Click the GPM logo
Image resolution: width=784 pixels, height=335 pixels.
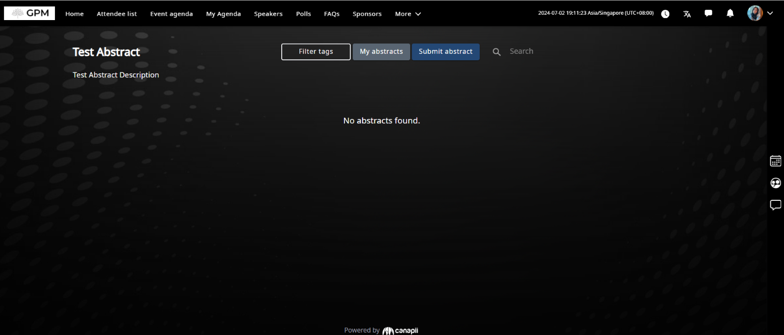tap(29, 13)
